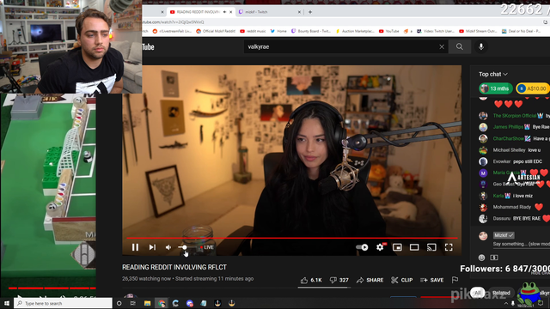Open Bounty Board Twitch bookmark
The width and height of the screenshot is (550, 309).
point(311,31)
